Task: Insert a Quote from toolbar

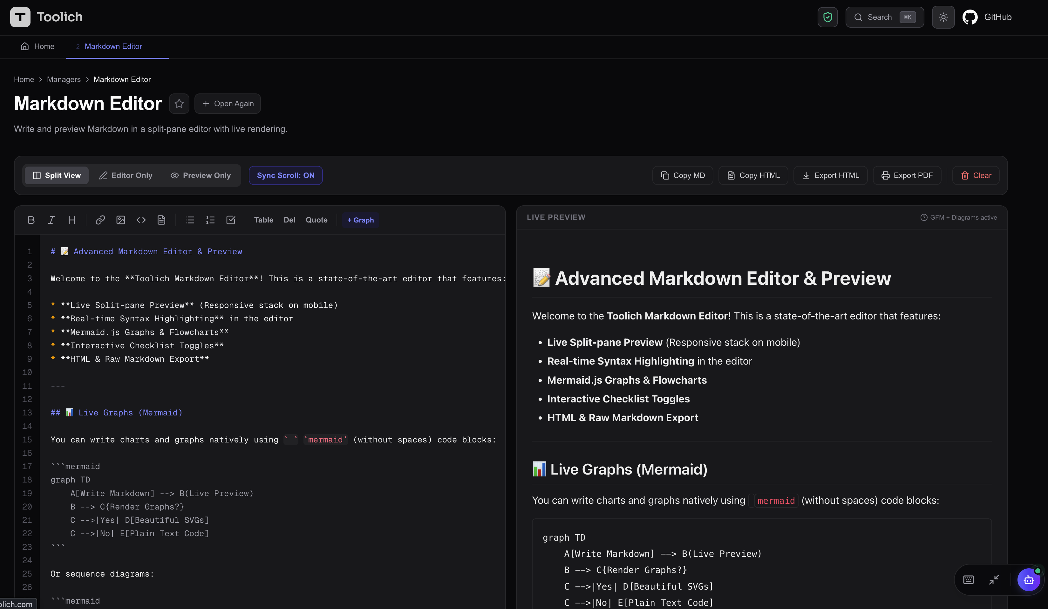Action: coord(316,220)
